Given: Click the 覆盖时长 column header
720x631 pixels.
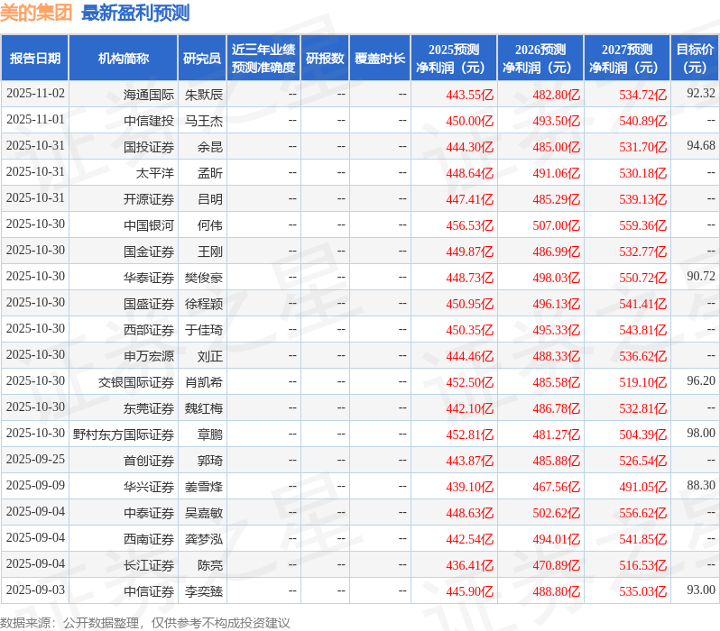Looking at the screenshot, I should coord(380,59).
